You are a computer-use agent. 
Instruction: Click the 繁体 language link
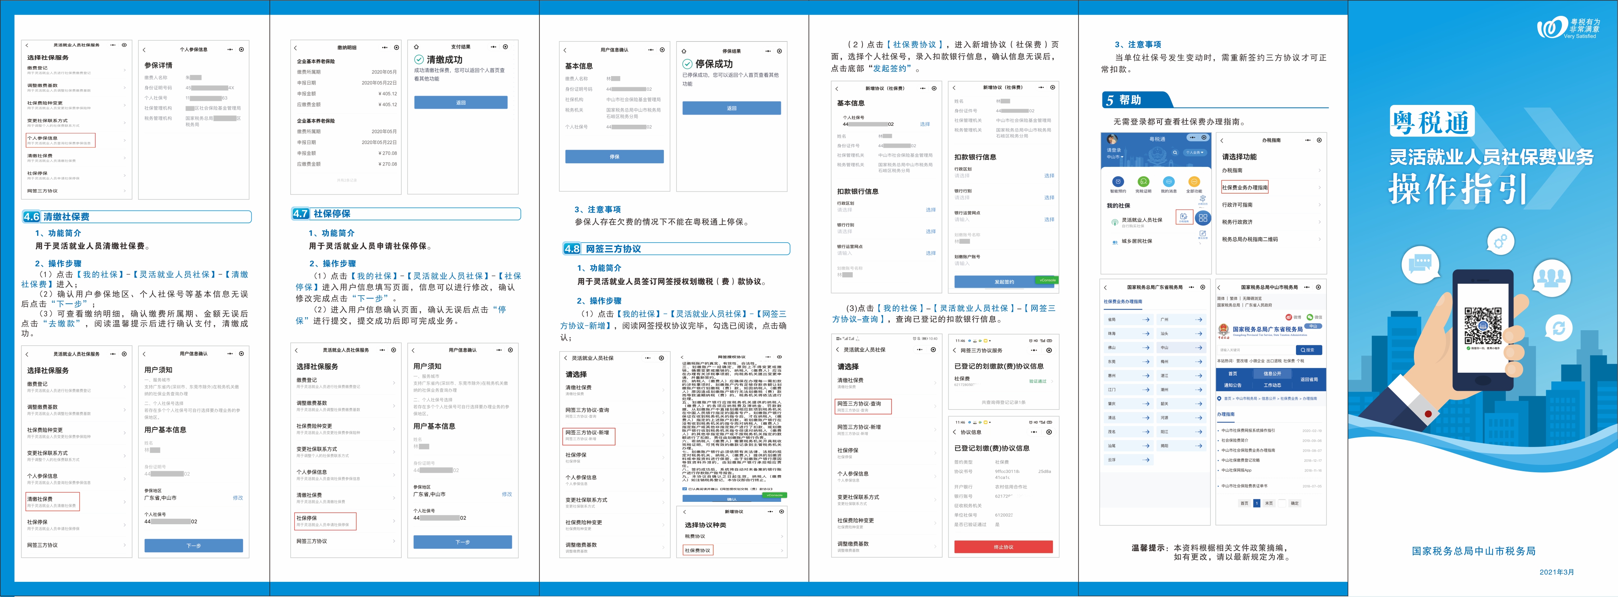(x=1234, y=299)
